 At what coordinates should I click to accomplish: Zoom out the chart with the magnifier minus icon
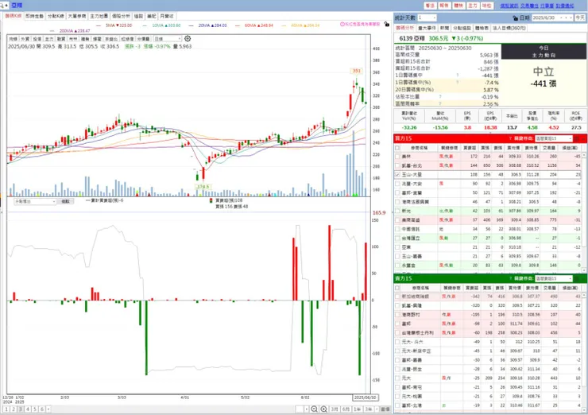pos(314,409)
